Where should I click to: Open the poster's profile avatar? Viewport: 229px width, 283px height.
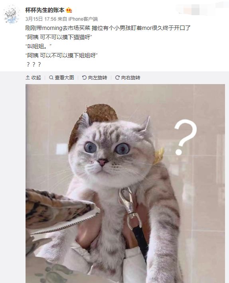pos(12,14)
